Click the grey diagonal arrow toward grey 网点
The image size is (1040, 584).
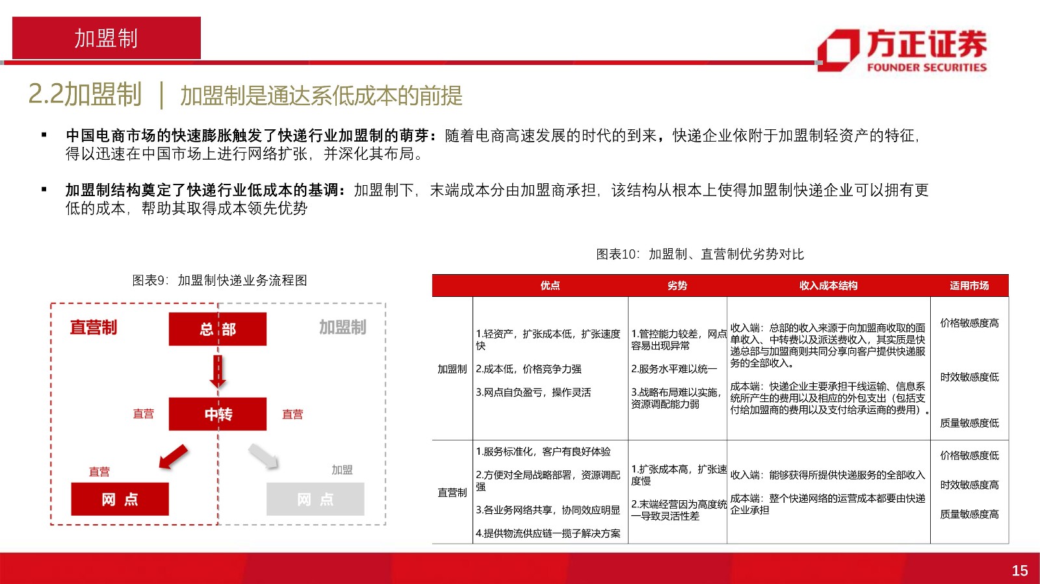coord(263,456)
